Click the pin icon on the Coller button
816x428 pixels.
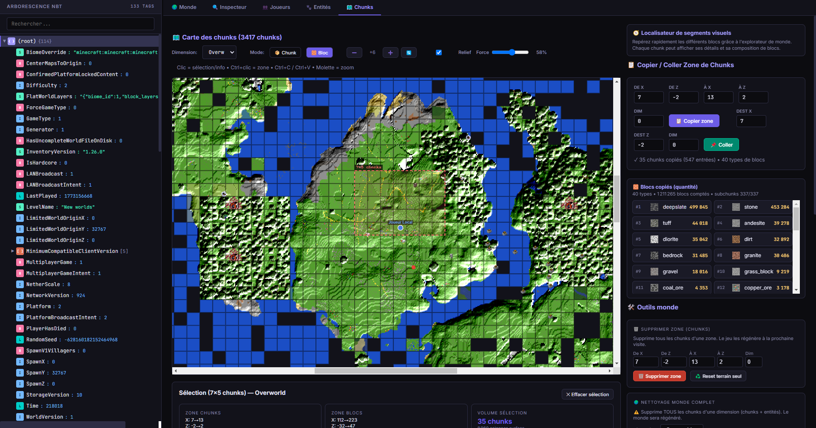coord(714,145)
